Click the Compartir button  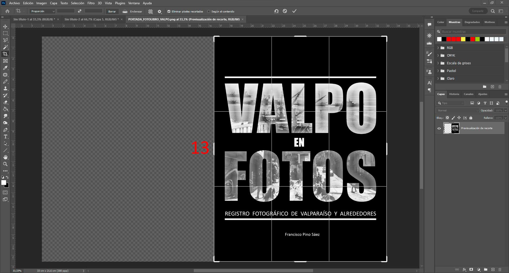tap(478, 11)
